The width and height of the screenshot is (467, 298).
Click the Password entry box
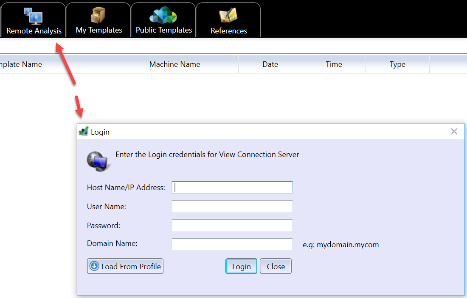pos(232,225)
